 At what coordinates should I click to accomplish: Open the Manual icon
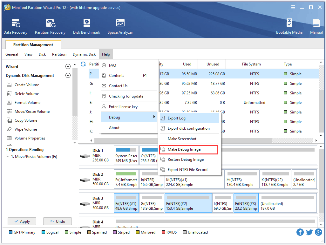tap(316, 26)
